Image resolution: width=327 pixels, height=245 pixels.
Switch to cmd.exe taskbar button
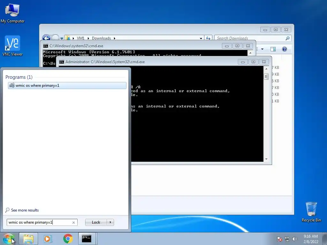[87, 239]
